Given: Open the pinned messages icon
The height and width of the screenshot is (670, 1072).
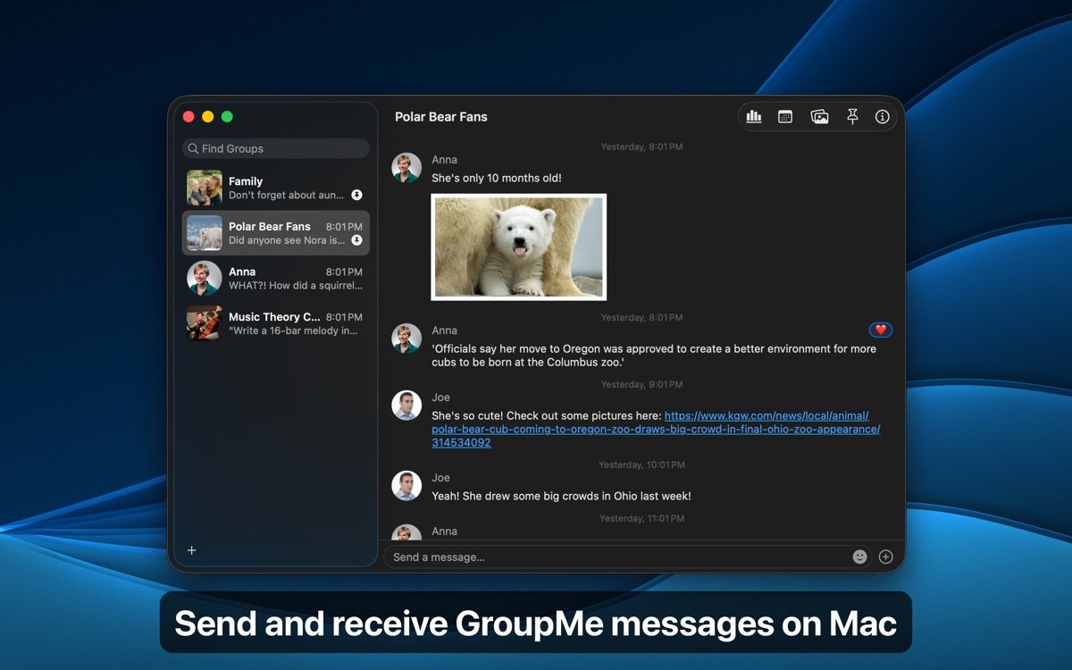Looking at the screenshot, I should click(x=851, y=116).
